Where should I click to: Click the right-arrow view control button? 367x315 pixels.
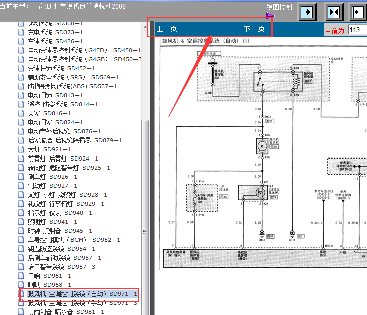click(307, 12)
